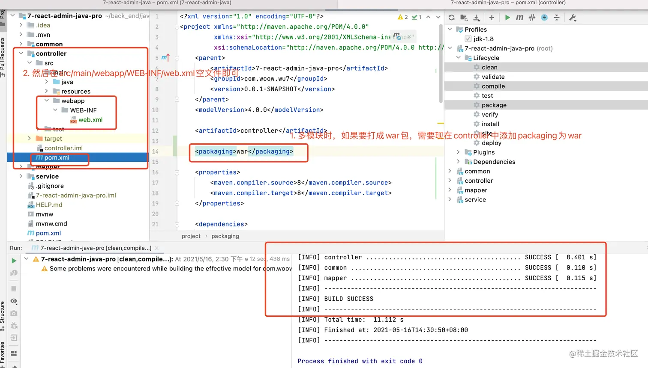Collapse 7-react-admin-java-pro run result node
The width and height of the screenshot is (648, 368).
[x=27, y=259]
